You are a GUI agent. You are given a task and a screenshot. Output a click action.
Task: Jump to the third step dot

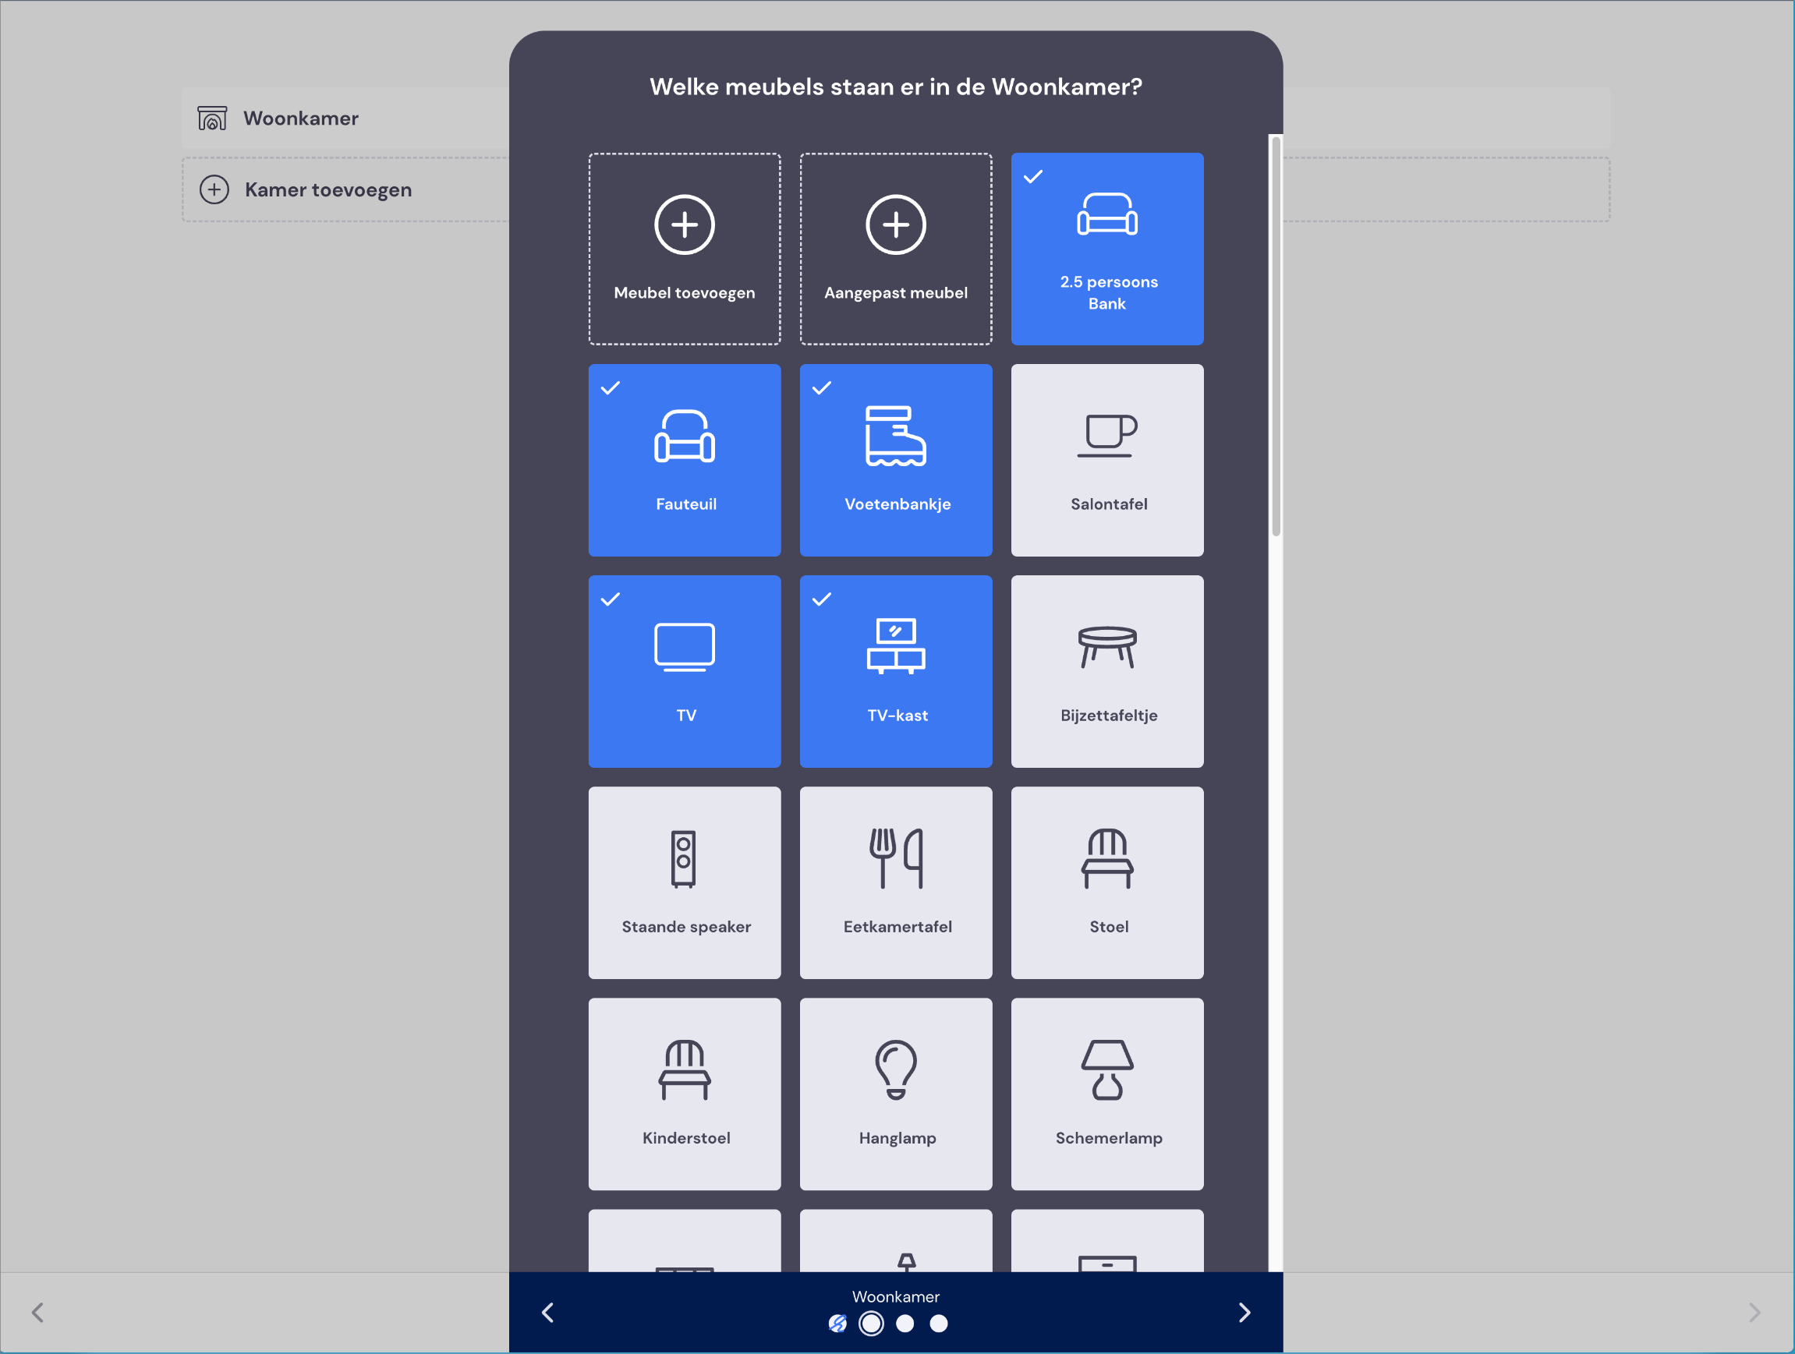(905, 1324)
